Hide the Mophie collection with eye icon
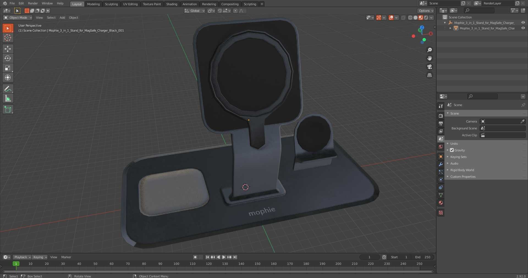 click(523, 23)
